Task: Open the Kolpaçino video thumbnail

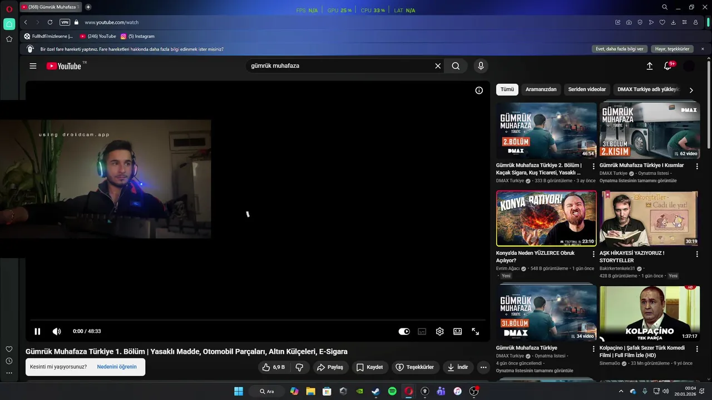Action: 650,313
